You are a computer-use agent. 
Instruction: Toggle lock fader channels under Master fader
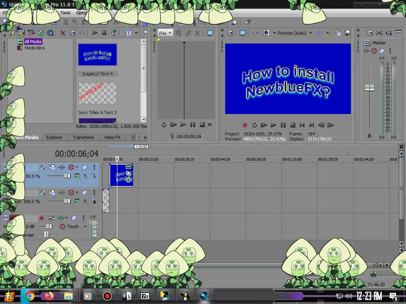point(370,136)
